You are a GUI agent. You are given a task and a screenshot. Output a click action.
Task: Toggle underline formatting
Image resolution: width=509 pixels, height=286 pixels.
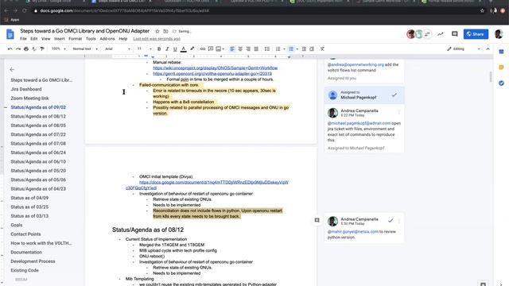[175, 49]
